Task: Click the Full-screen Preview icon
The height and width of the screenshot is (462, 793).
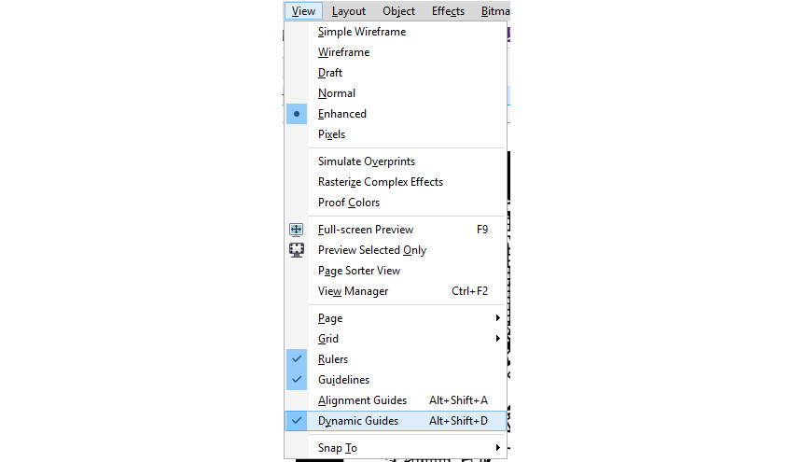Action: coord(297,230)
